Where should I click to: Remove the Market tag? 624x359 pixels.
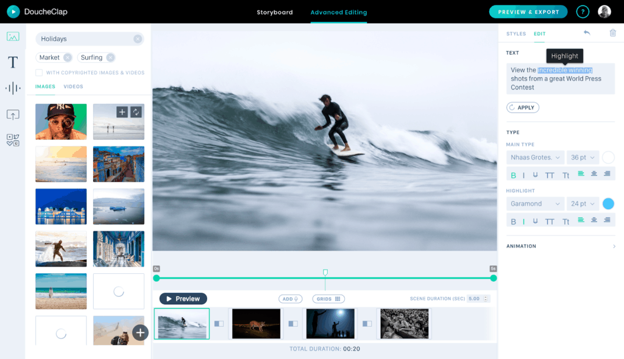pos(68,58)
